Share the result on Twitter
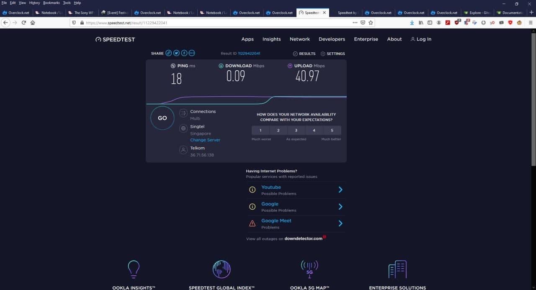The height and width of the screenshot is (290, 536). coord(176,53)
